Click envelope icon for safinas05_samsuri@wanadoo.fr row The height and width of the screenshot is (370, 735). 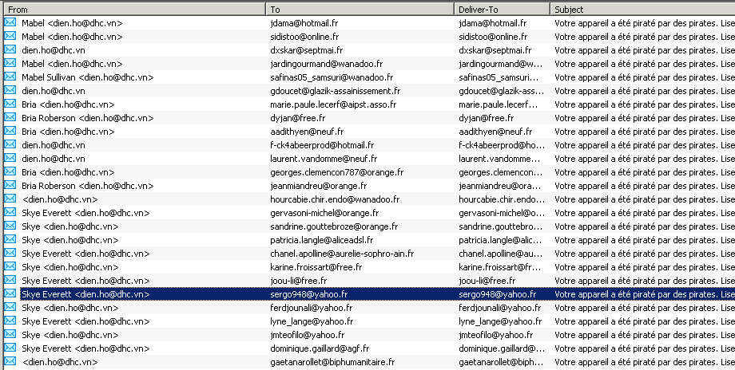pyautogui.click(x=10, y=77)
